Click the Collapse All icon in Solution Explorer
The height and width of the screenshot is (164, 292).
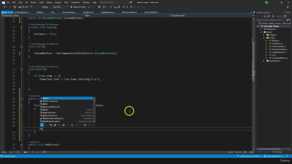click(x=285, y=16)
